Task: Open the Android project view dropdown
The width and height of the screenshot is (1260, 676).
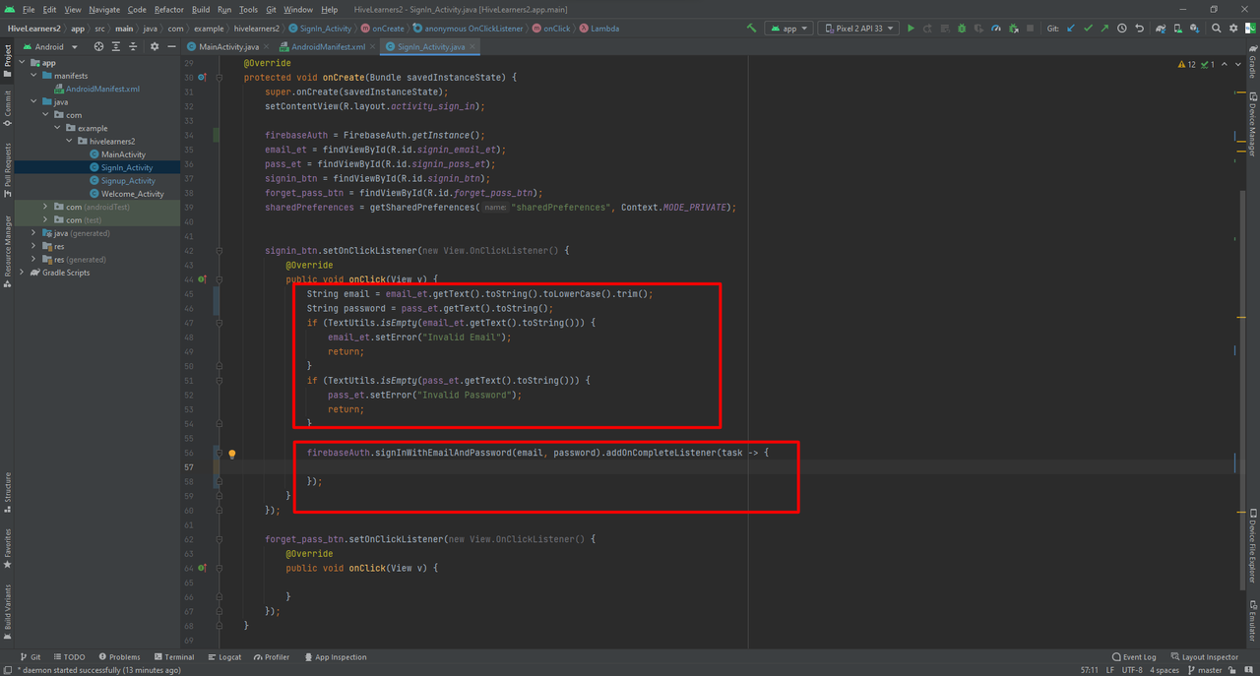Action: click(49, 46)
